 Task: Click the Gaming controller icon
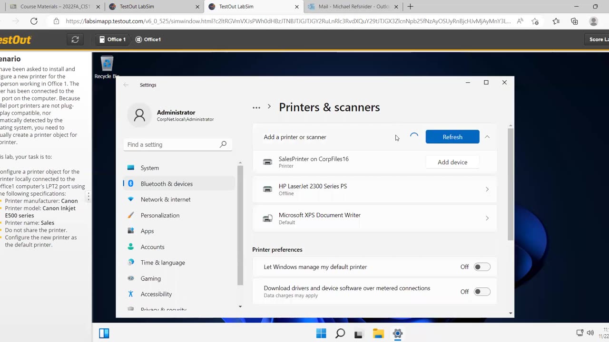[131, 278]
